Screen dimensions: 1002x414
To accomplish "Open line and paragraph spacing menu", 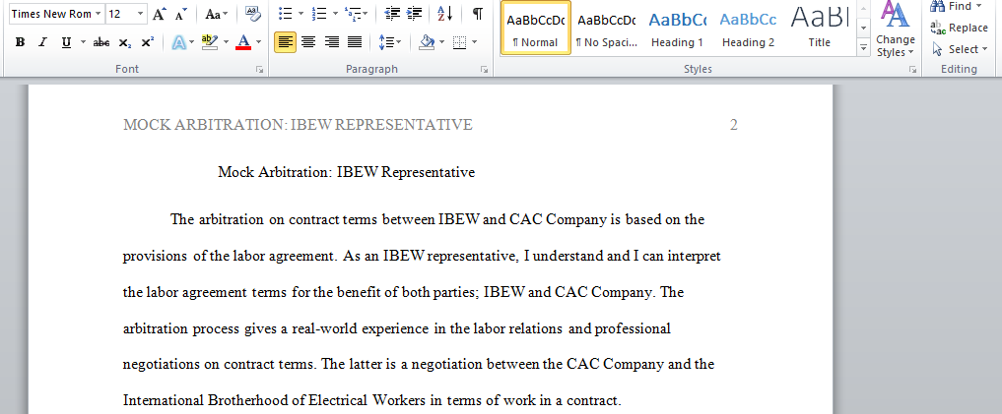I will click(390, 42).
